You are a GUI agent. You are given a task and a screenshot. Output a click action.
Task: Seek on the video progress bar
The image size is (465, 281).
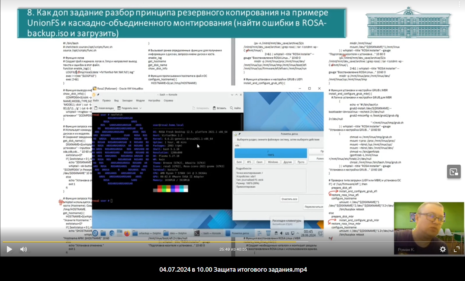pyautogui.click(x=232, y=242)
